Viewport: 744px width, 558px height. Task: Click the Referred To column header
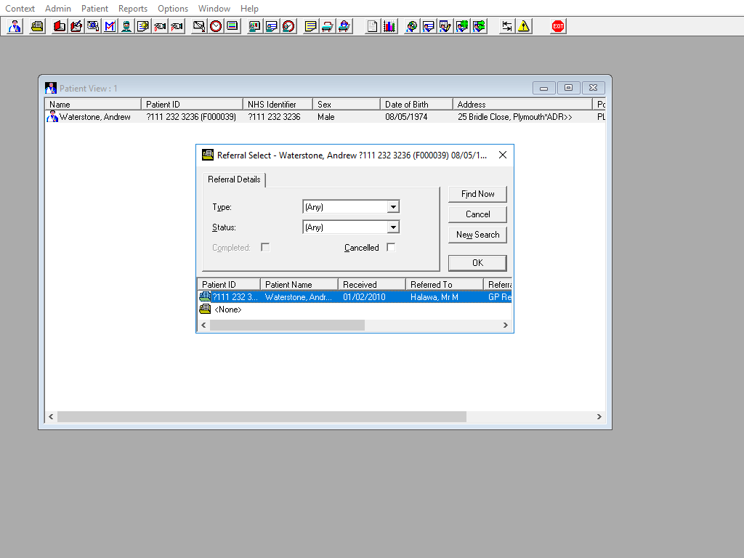(x=444, y=284)
